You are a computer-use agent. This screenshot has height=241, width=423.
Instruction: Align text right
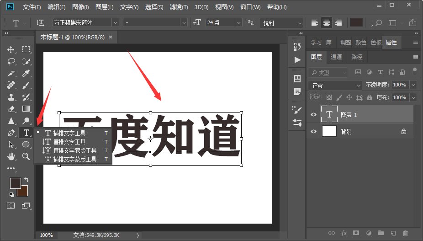338,23
